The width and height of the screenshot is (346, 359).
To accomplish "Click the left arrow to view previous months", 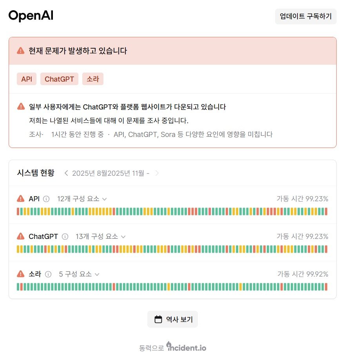I will (x=66, y=172).
